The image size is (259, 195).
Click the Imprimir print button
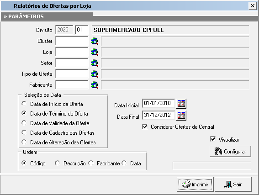[x=195, y=184]
